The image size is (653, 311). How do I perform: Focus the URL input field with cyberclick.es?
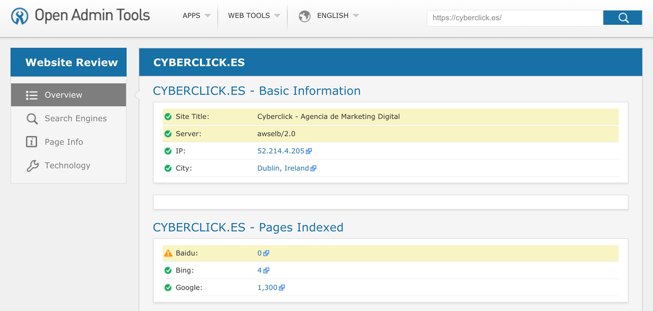[515, 18]
